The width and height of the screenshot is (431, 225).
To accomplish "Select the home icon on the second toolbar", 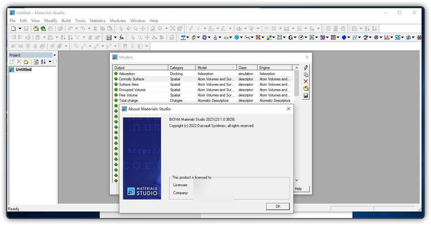I will [172, 37].
